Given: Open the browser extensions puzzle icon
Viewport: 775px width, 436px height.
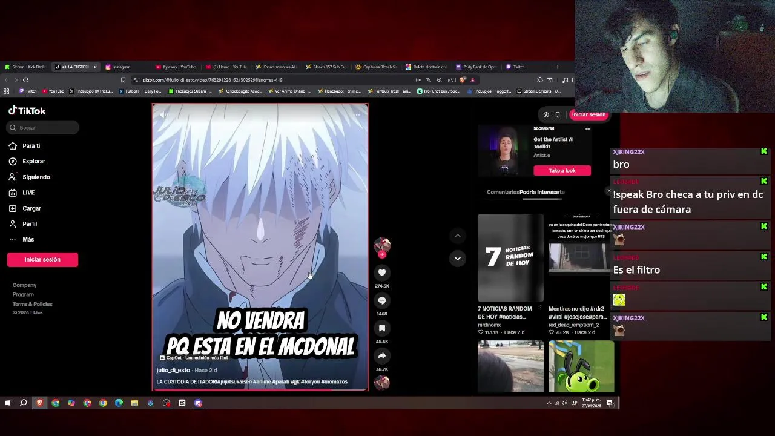Looking at the screenshot, I should click(540, 80).
